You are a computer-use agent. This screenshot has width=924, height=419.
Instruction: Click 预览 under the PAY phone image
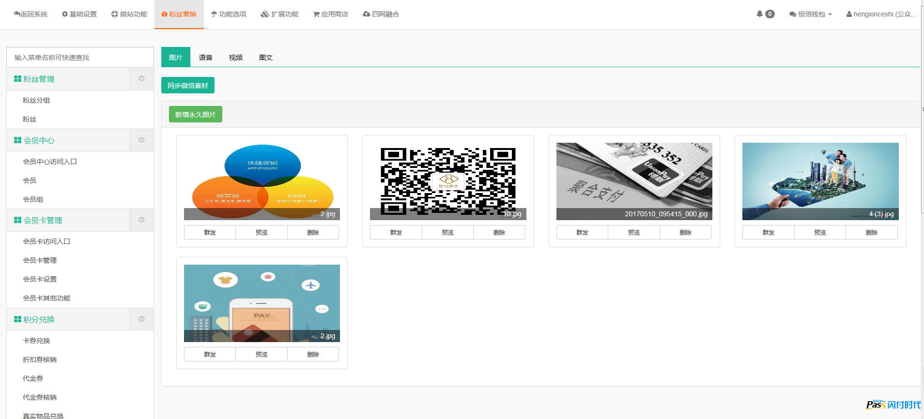[262, 354]
